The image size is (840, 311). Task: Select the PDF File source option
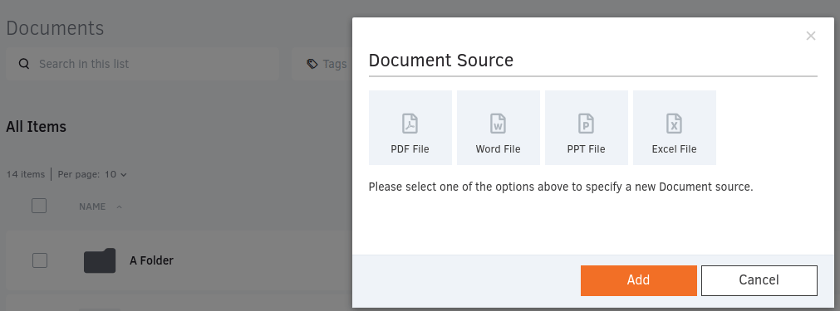click(410, 128)
